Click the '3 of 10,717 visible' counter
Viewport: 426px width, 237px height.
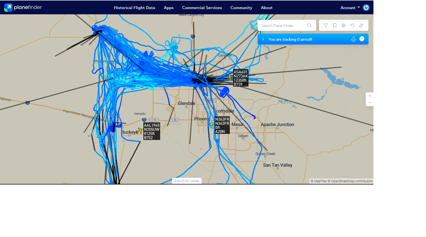187,181
